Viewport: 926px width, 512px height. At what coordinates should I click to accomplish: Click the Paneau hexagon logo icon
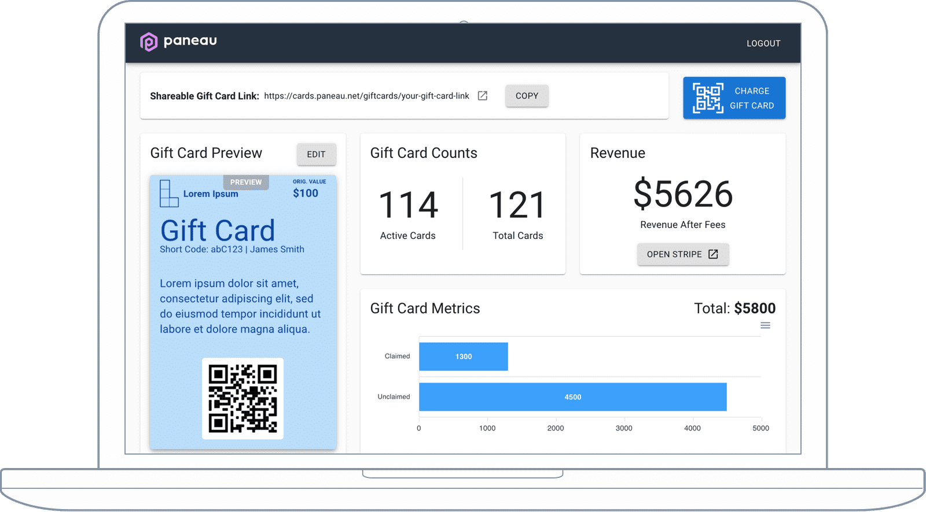click(149, 42)
